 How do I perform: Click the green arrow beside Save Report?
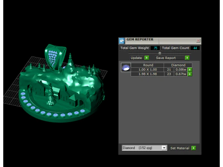(x=187, y=58)
